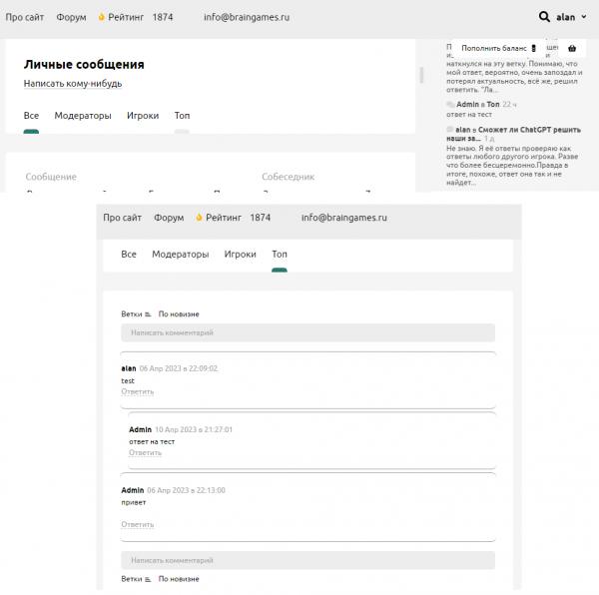Click timestamp 06 Апр 2023 в 22:09:02
Screen dimensions: 599x595
click(179, 368)
